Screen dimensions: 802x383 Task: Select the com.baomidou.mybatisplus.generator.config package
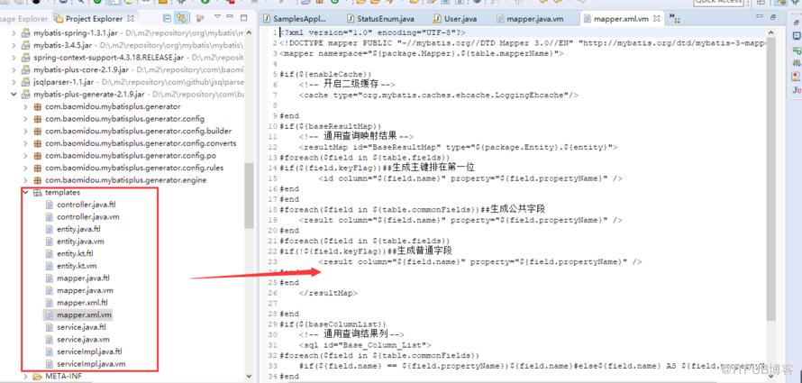coord(124,119)
